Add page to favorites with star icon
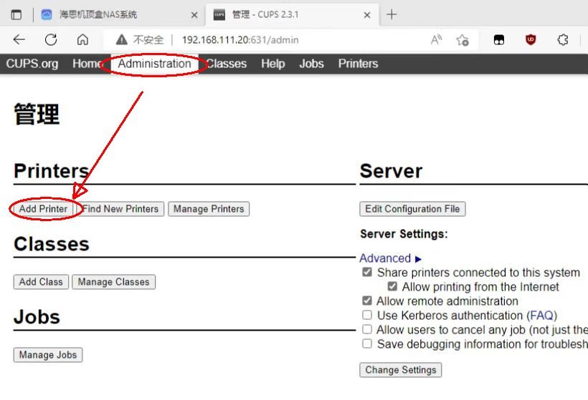This screenshot has width=588, height=400. (463, 40)
